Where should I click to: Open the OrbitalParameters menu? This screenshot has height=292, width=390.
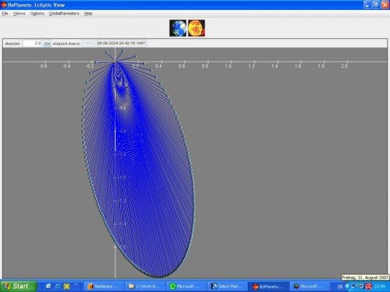pos(64,13)
